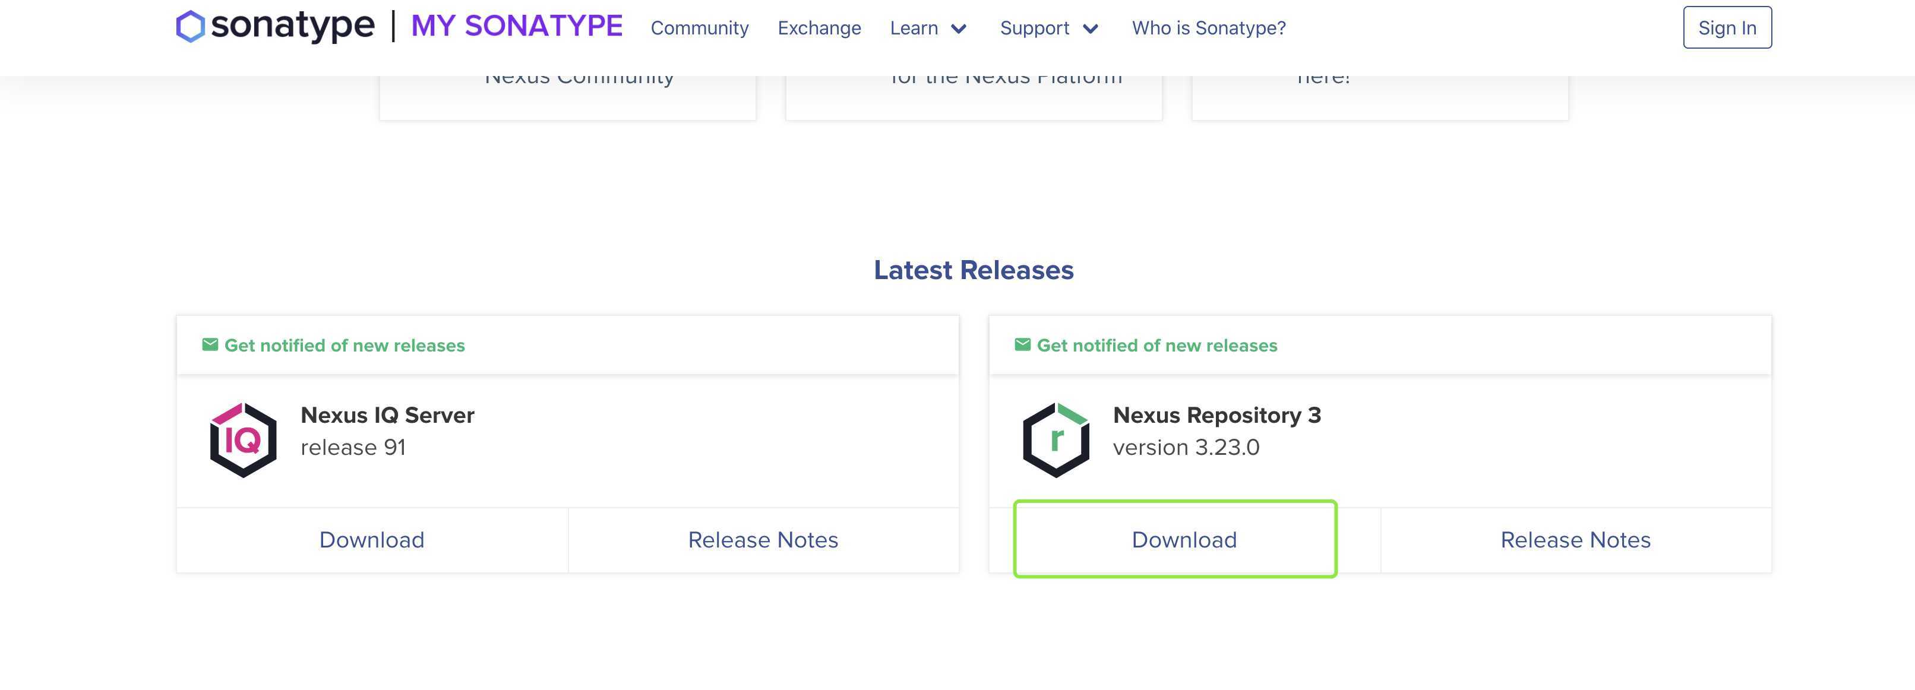View Release Notes for Nexus IQ Server
This screenshot has width=1915, height=690.
point(763,540)
